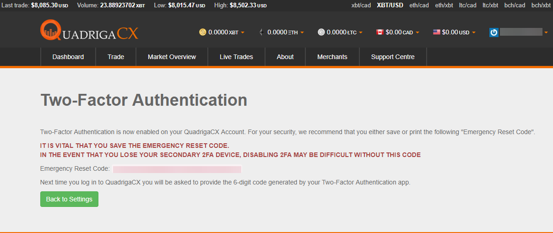Expand the XBT balance dropdown arrow
Viewport: 553px width, 233px height.
point(243,33)
